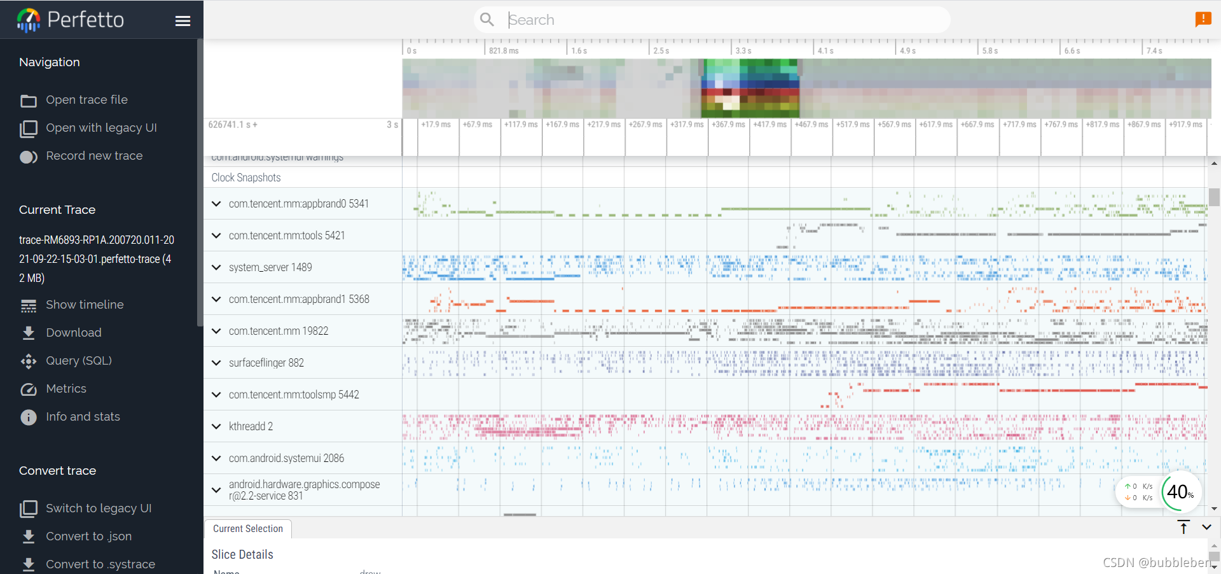Expand com.tencent.mm:appbrand1 5368 track
Image resolution: width=1221 pixels, height=574 pixels.
[216, 299]
